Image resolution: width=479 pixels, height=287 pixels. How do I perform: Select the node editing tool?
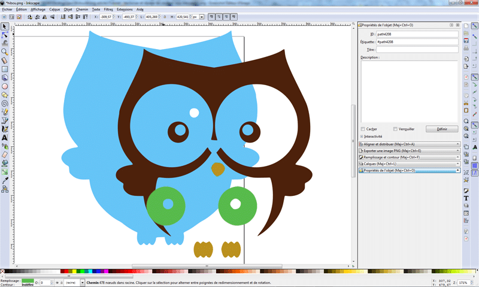5,35
